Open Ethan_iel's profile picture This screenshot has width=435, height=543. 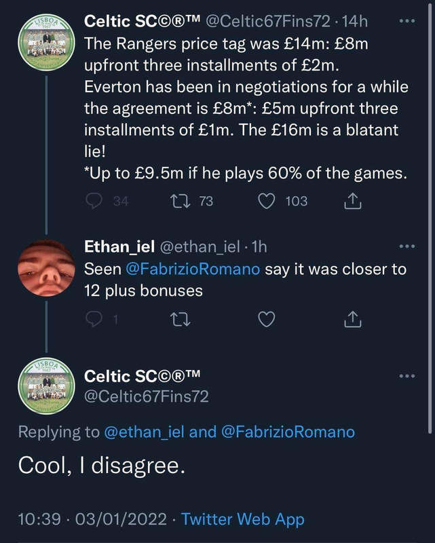tap(45, 267)
